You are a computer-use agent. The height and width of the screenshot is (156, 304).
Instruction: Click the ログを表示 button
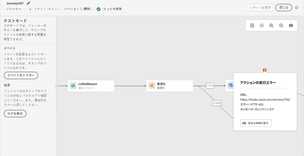coord(15,114)
